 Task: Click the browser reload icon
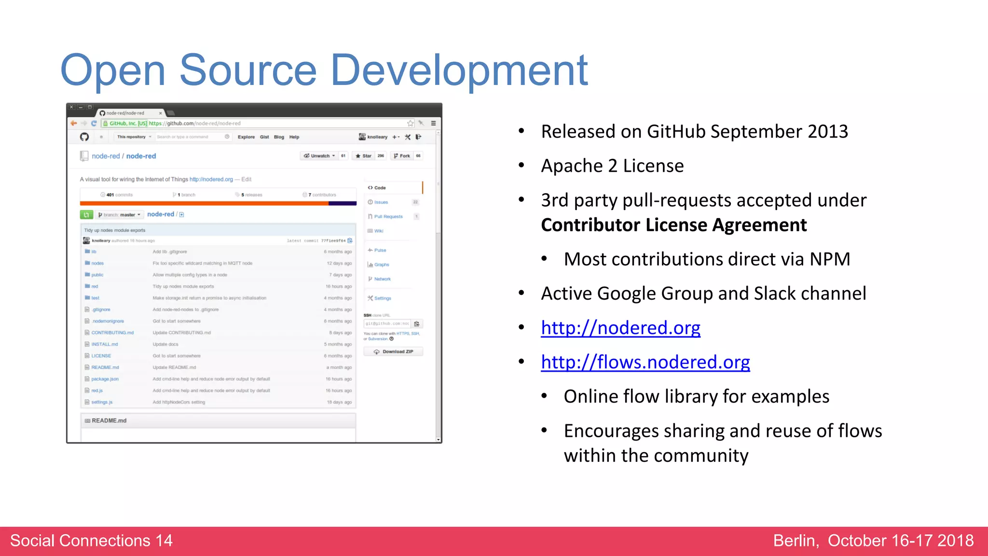coord(94,124)
